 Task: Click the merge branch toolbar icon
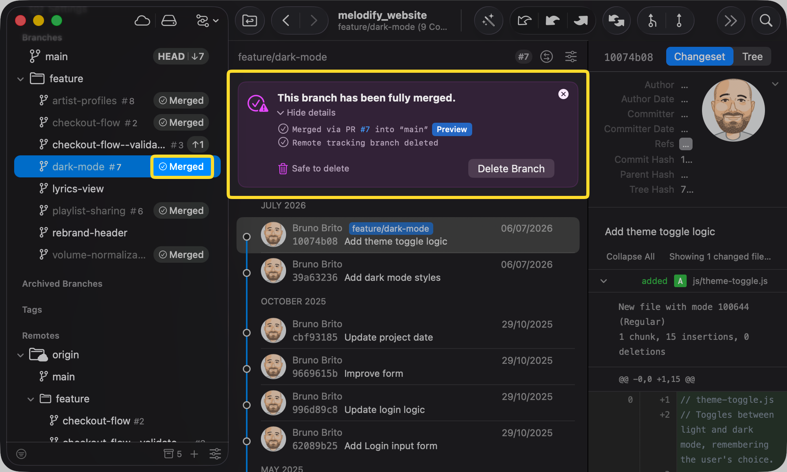652,20
